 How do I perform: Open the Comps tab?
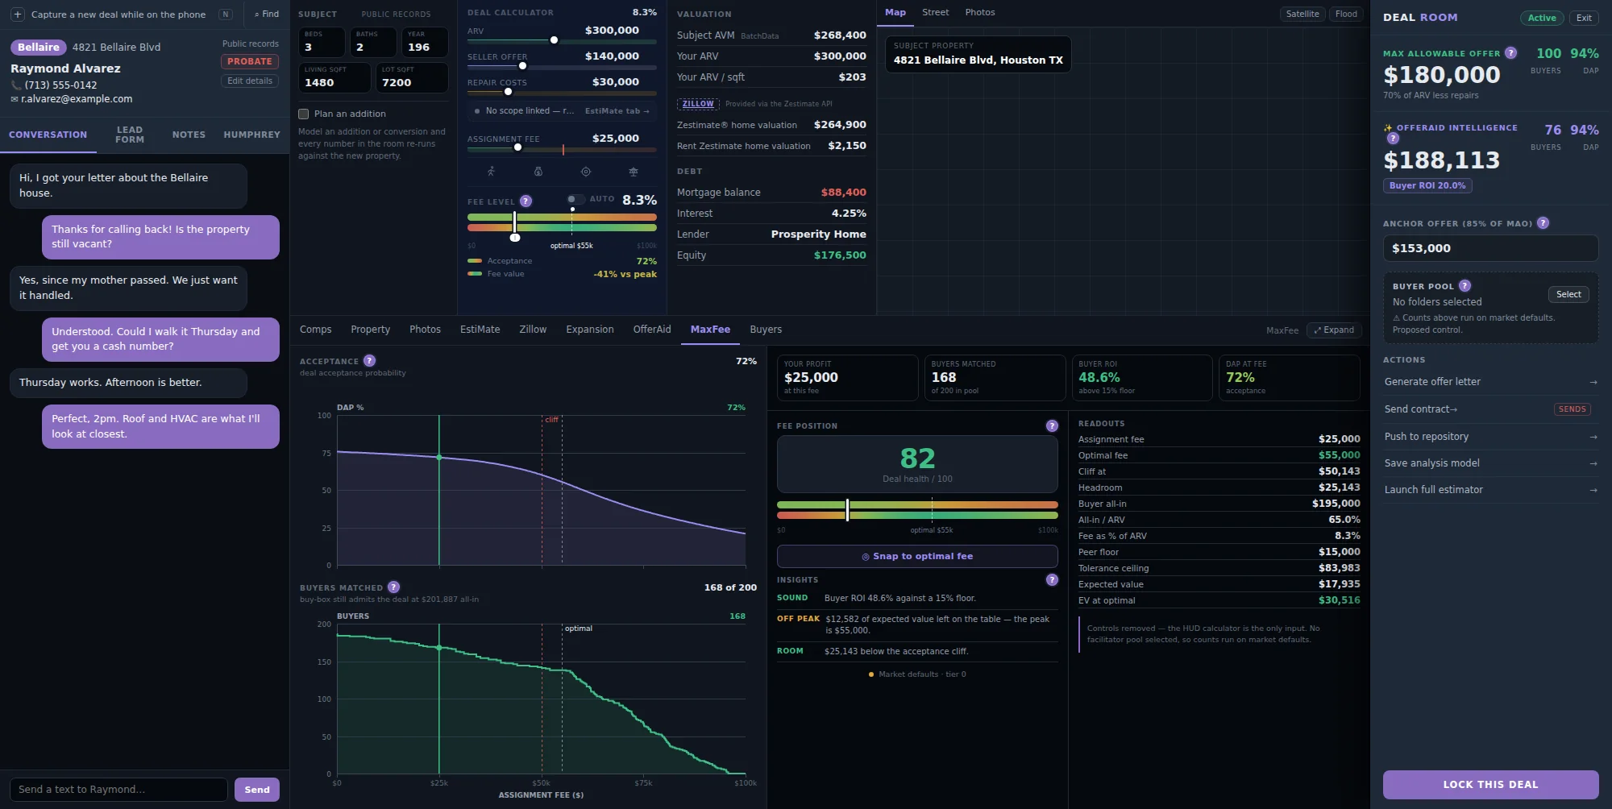click(316, 330)
